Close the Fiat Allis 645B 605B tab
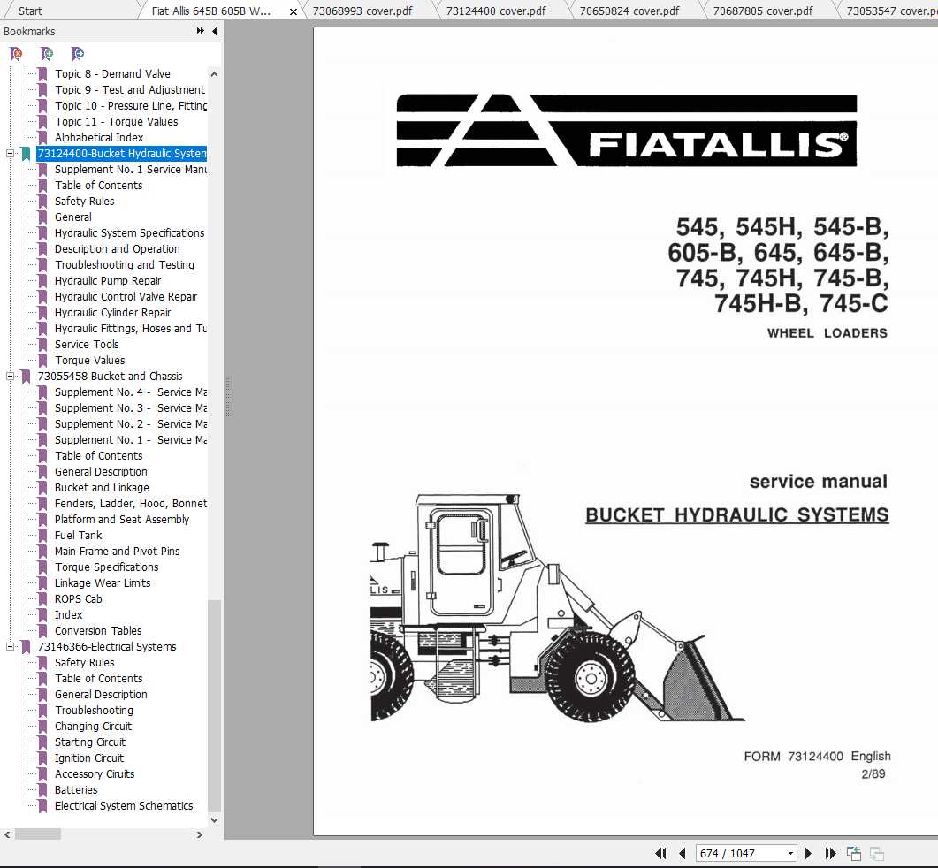Image resolution: width=938 pixels, height=868 pixels. pos(294,11)
